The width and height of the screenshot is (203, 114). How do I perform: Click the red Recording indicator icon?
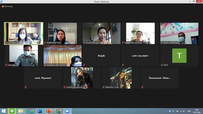click(3, 7)
